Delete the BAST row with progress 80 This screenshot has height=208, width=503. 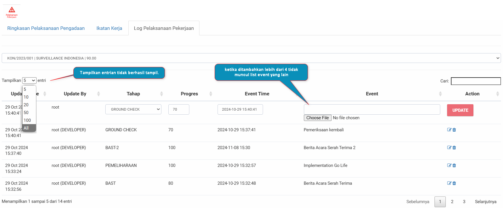coord(454,183)
